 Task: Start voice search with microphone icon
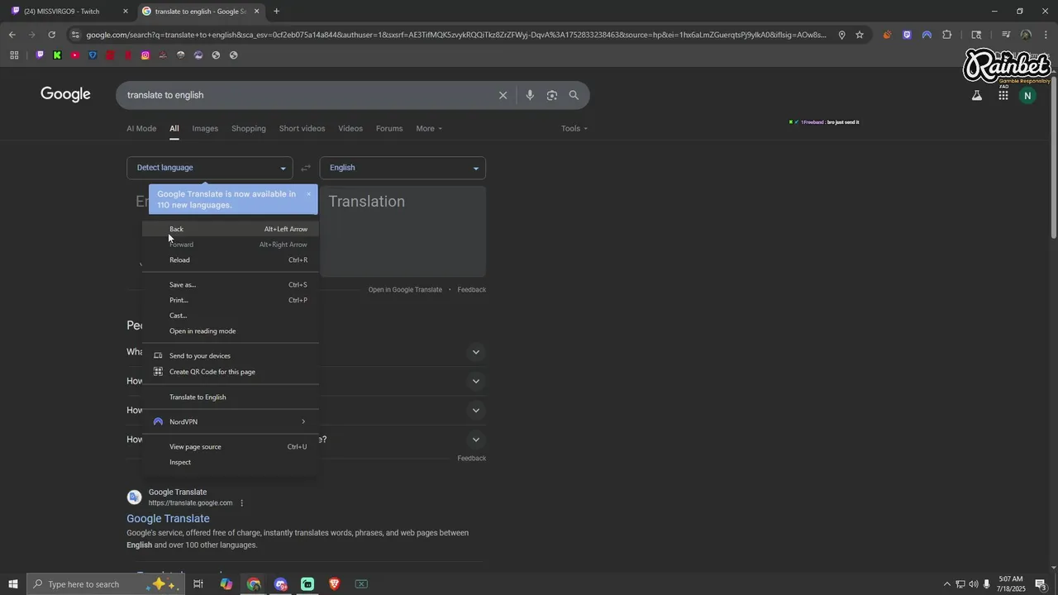(530, 95)
